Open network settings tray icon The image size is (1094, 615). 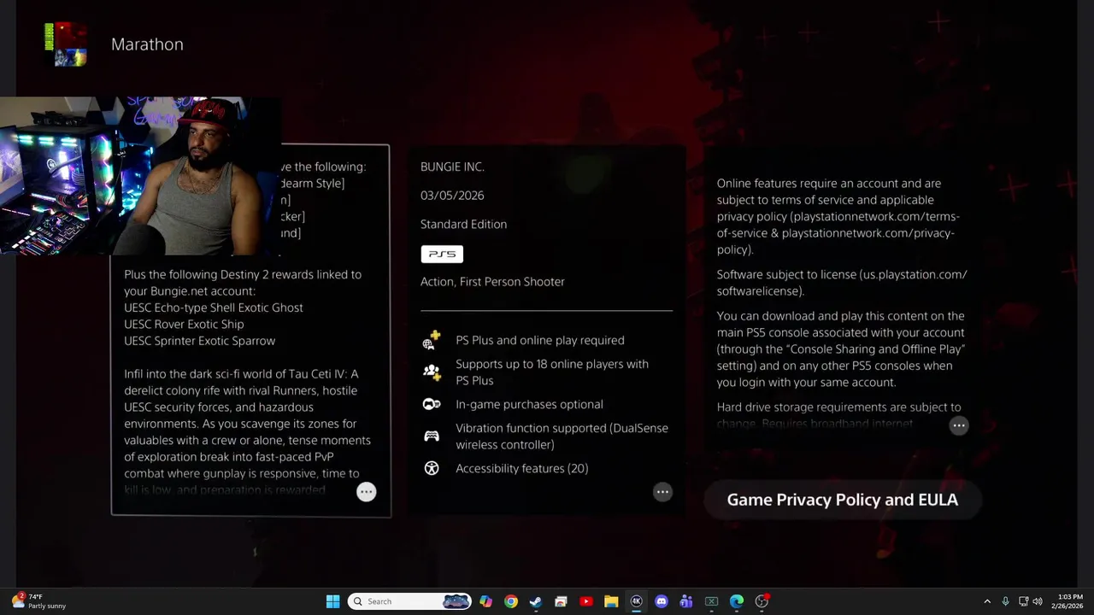click(x=1024, y=601)
